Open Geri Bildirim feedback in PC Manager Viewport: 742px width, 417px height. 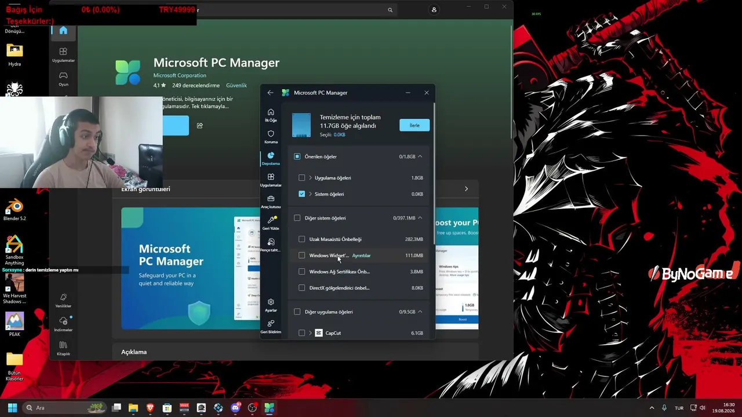point(271,327)
